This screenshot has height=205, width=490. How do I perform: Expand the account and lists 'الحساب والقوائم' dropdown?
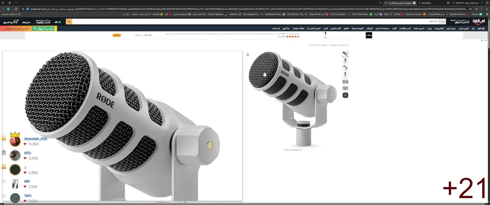coord(42,21)
